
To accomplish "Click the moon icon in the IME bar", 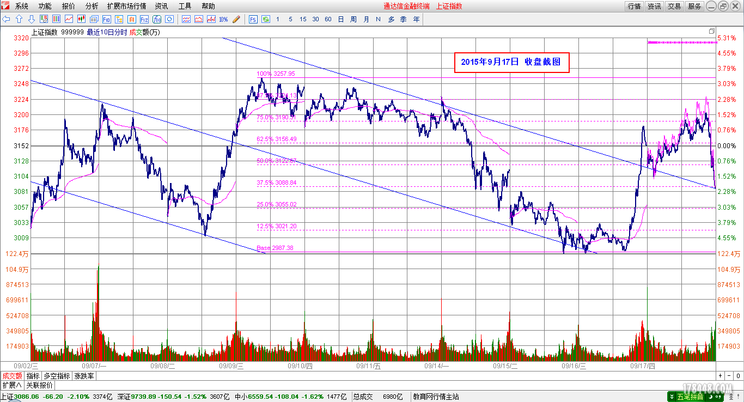I will pos(712,397).
